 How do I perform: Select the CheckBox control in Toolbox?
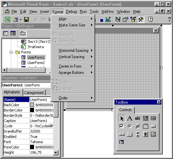coord(122,126)
